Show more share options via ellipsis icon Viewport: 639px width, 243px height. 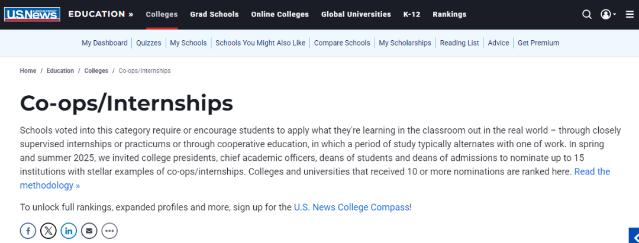[109, 231]
